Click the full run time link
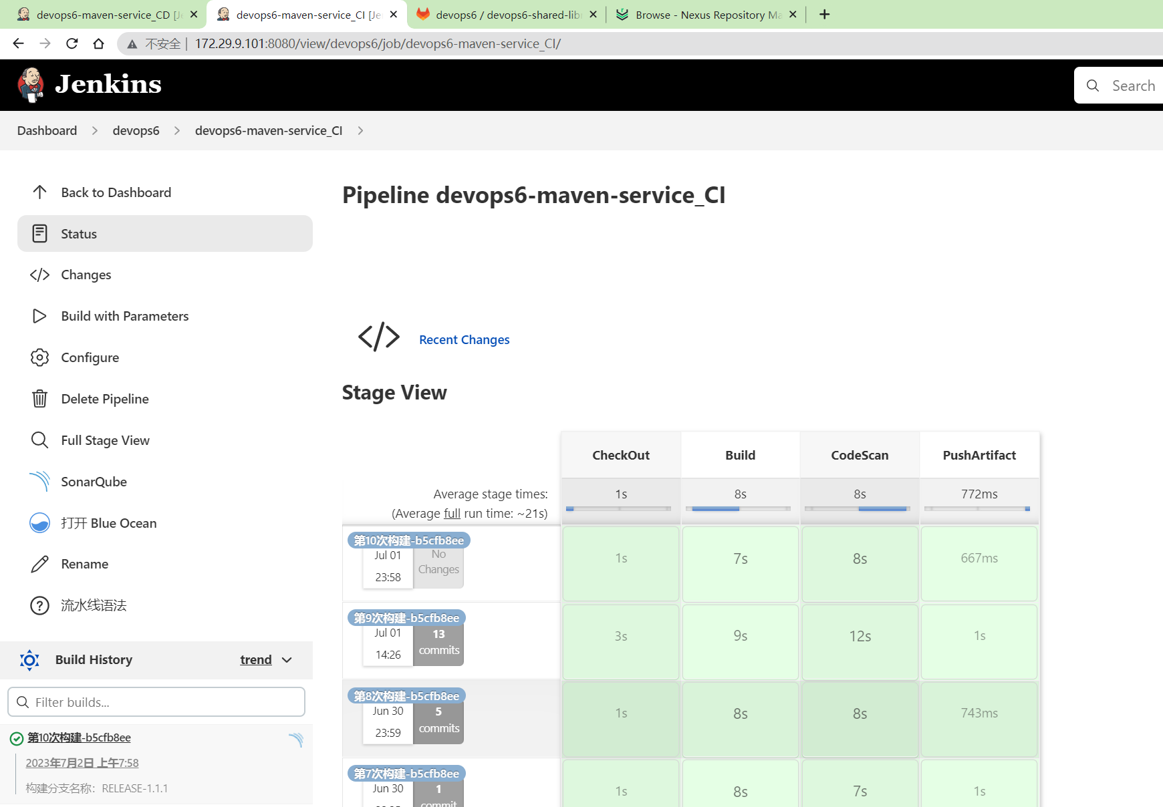 (452, 513)
